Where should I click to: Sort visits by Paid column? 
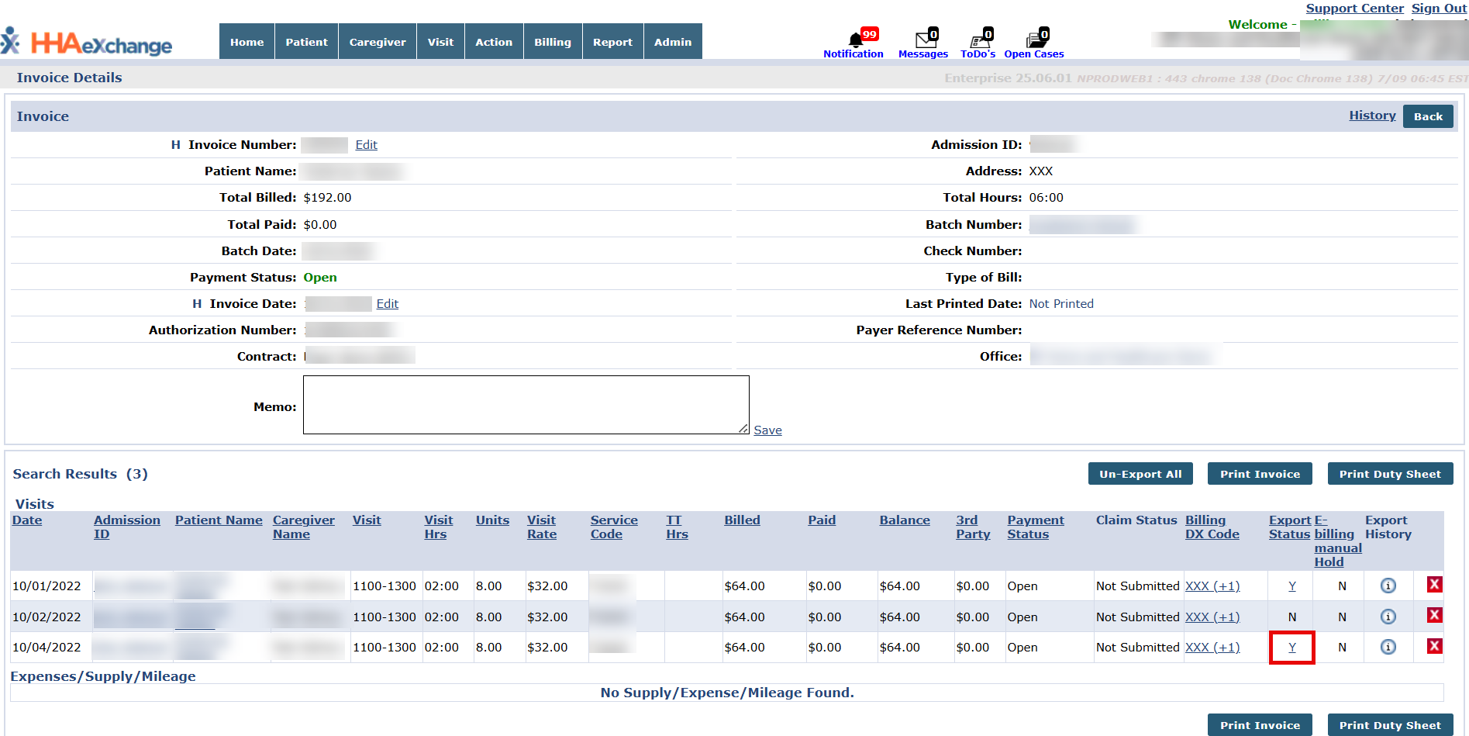822,520
